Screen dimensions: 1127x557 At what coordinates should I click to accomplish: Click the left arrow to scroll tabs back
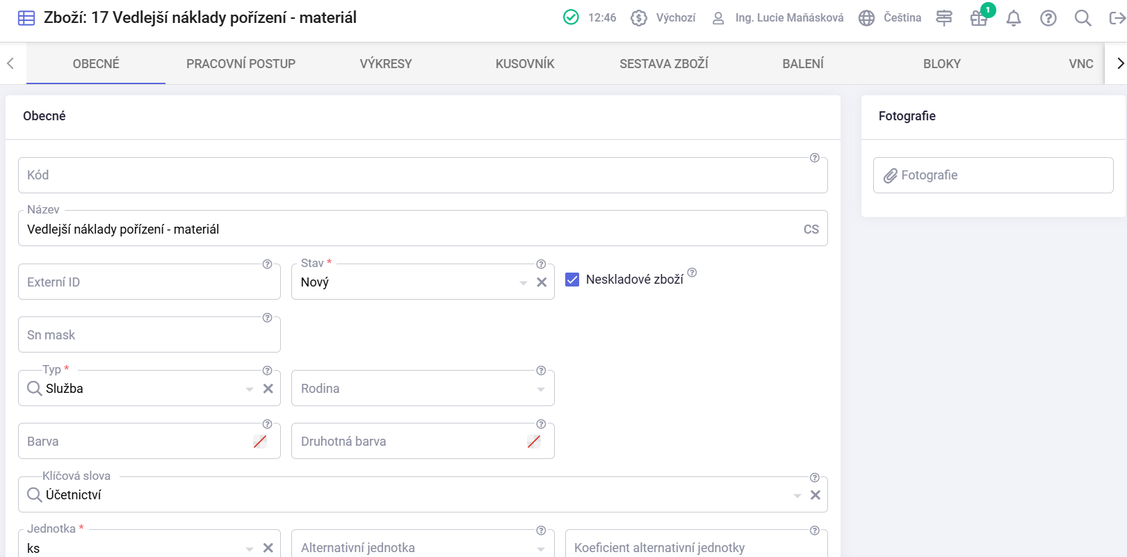click(10, 63)
